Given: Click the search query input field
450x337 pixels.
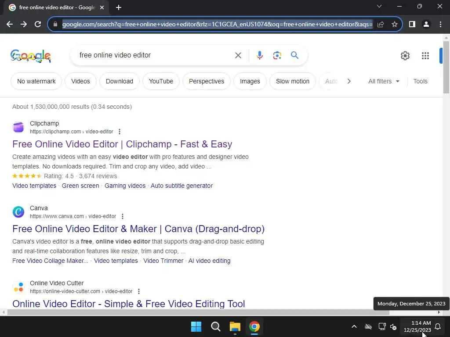Looking at the screenshot, I should 155,55.
